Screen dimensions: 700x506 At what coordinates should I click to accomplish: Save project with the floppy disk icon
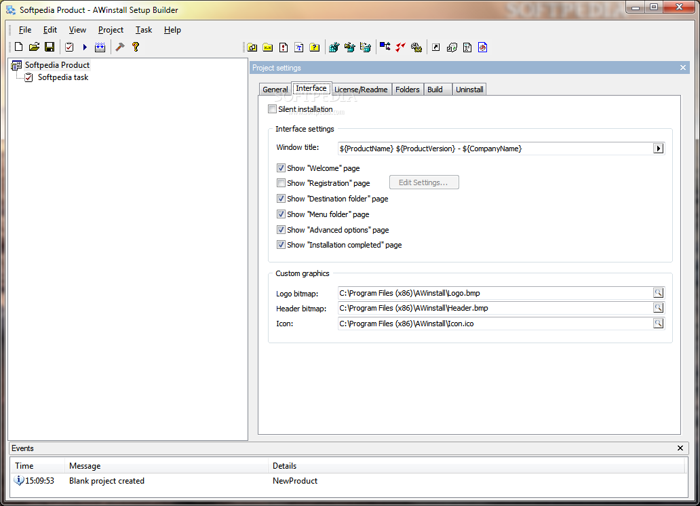50,47
